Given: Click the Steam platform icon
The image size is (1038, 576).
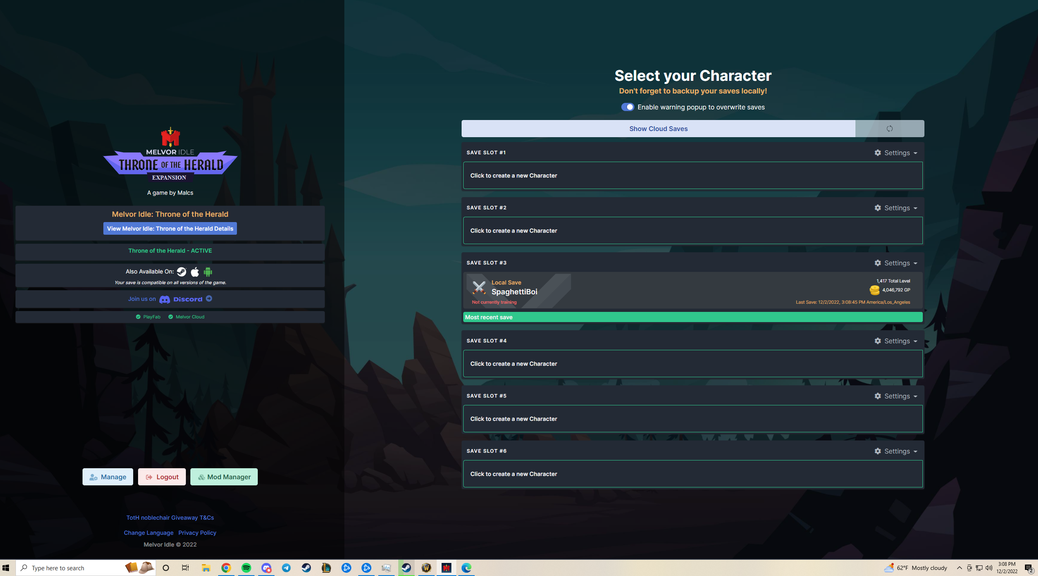Looking at the screenshot, I should (x=181, y=271).
